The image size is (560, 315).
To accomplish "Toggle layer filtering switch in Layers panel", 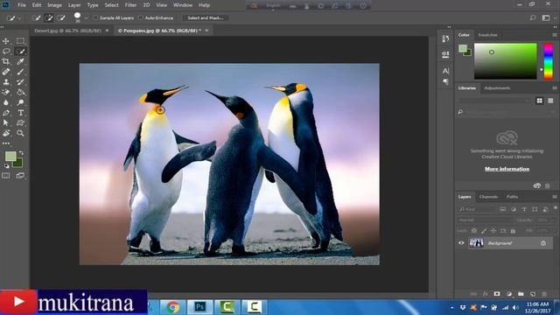I will pyautogui.click(x=556, y=208).
